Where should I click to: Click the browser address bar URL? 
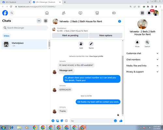click(37, 6)
